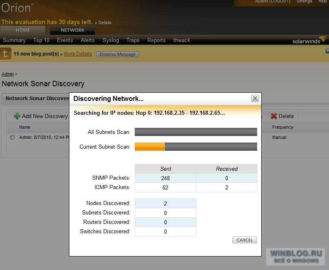
Task: Close the blog post notification bar
Action: [x=327, y=51]
